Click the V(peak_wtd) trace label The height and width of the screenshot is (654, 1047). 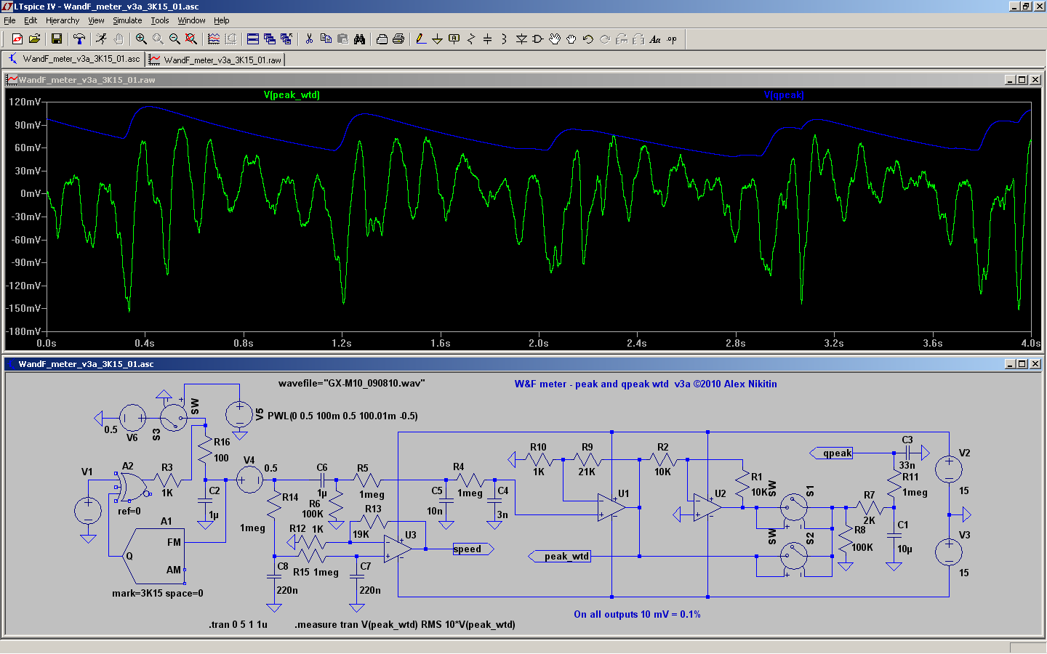[292, 95]
